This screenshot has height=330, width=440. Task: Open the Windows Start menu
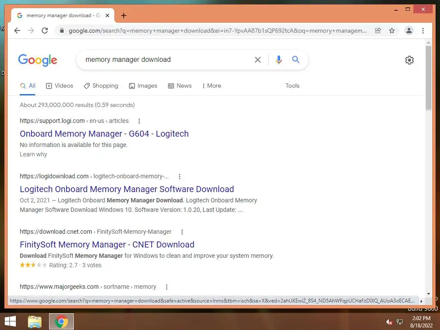pos(10,321)
